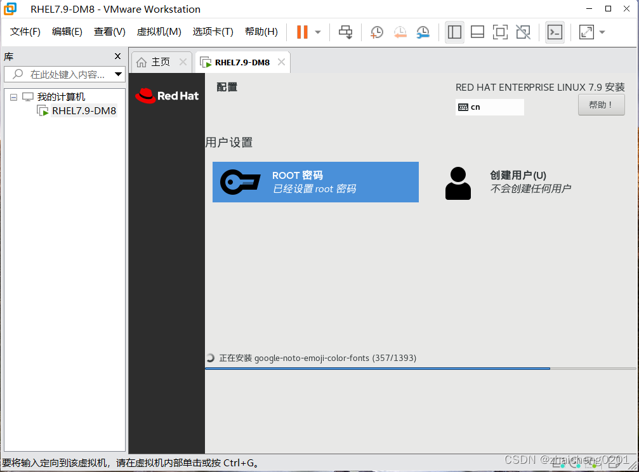Screen dimensions: 639x472
Task: Open the ROOT 密码 settings
Action: [x=315, y=182]
